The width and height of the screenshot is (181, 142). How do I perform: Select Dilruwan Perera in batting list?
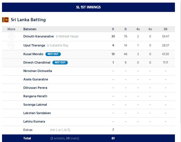pyautogui.click(x=35, y=88)
